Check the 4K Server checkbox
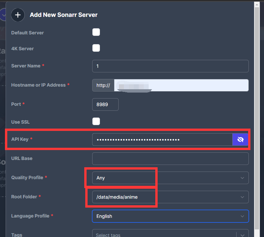This screenshot has height=237, width=264. tap(96, 48)
